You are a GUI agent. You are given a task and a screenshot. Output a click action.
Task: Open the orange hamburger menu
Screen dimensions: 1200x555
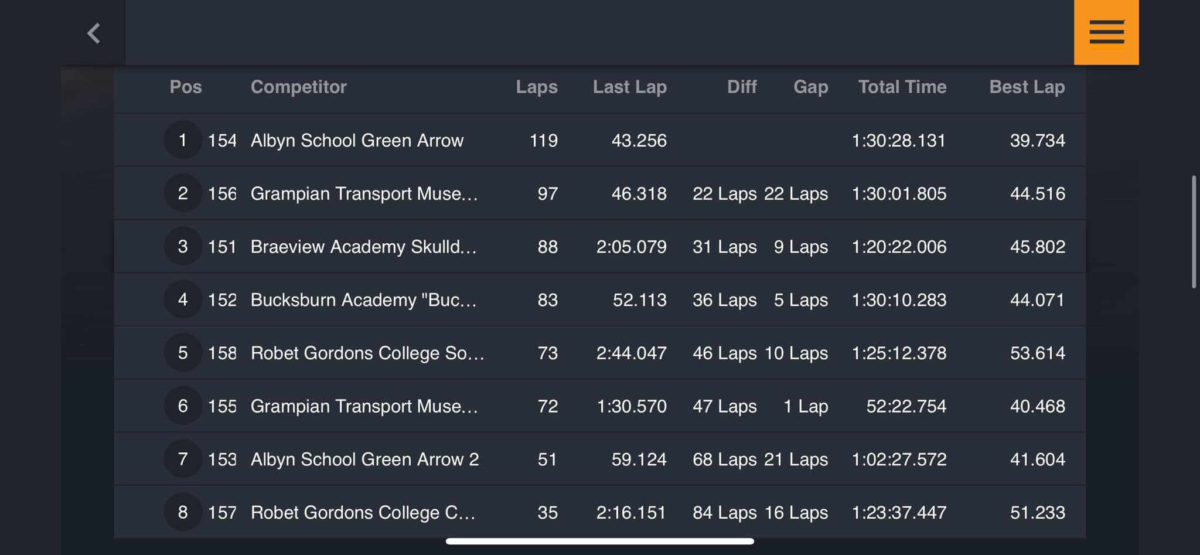point(1106,32)
